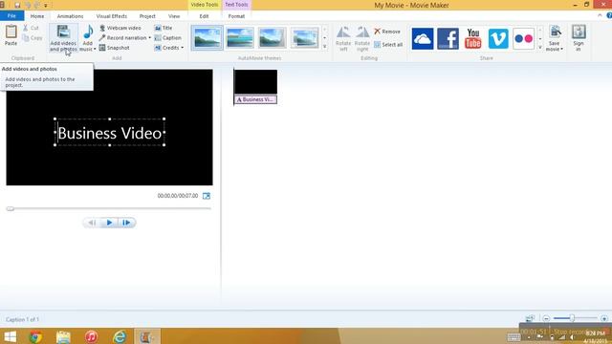Click the preview seek slider handle
The width and height of the screenshot is (612, 344).
11,208
